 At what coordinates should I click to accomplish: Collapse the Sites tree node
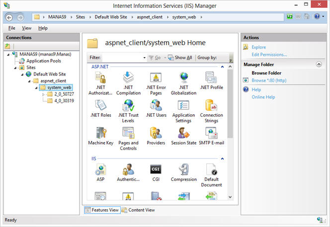click(15, 68)
